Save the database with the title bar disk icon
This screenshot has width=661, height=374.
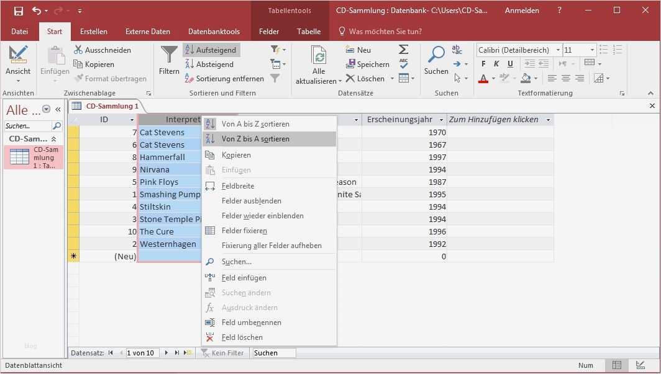(19, 11)
